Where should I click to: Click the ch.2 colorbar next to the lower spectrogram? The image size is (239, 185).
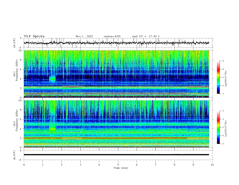tap(218, 127)
